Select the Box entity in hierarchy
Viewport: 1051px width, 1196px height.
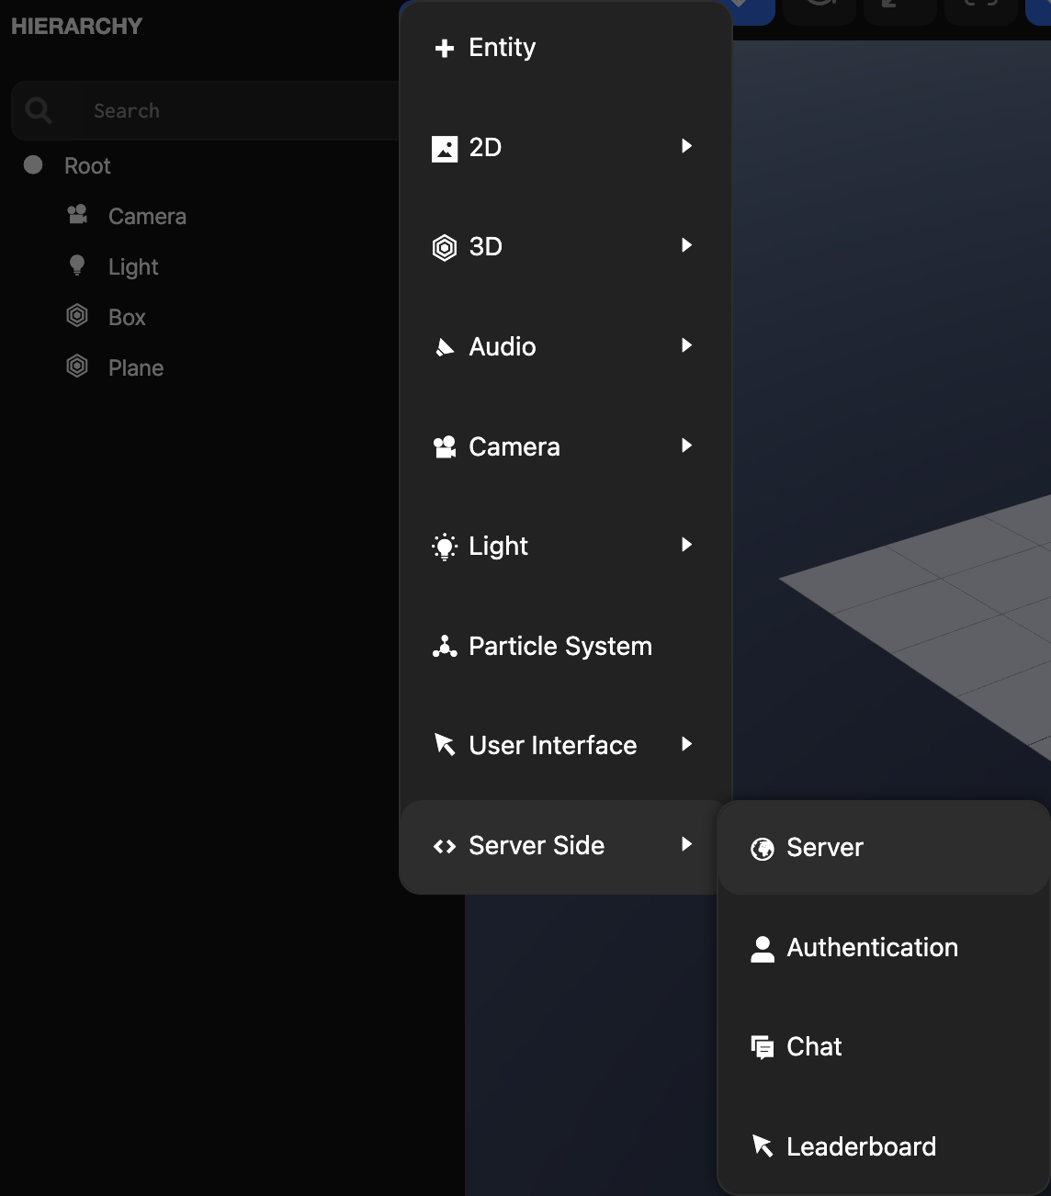click(x=127, y=318)
